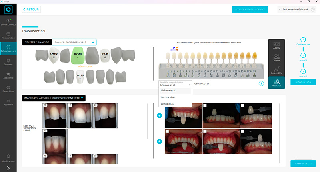Click Dr. Lanoiselee Edouard name
This screenshot has height=172, width=320.
point(295,10)
